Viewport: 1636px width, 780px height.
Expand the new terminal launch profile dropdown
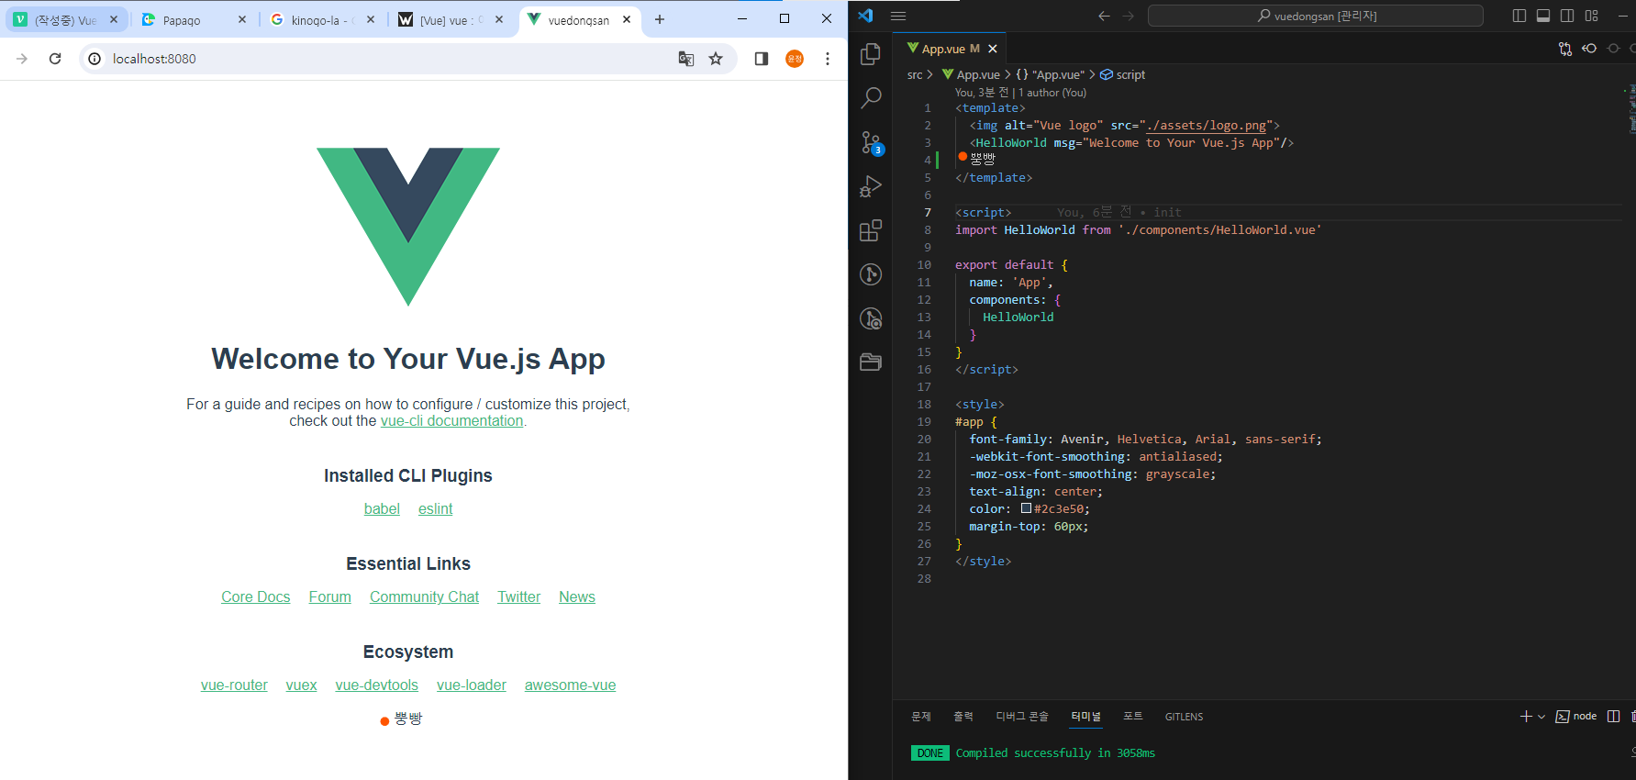[1541, 717]
